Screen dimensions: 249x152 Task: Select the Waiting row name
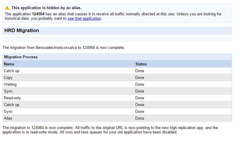coord(10,85)
